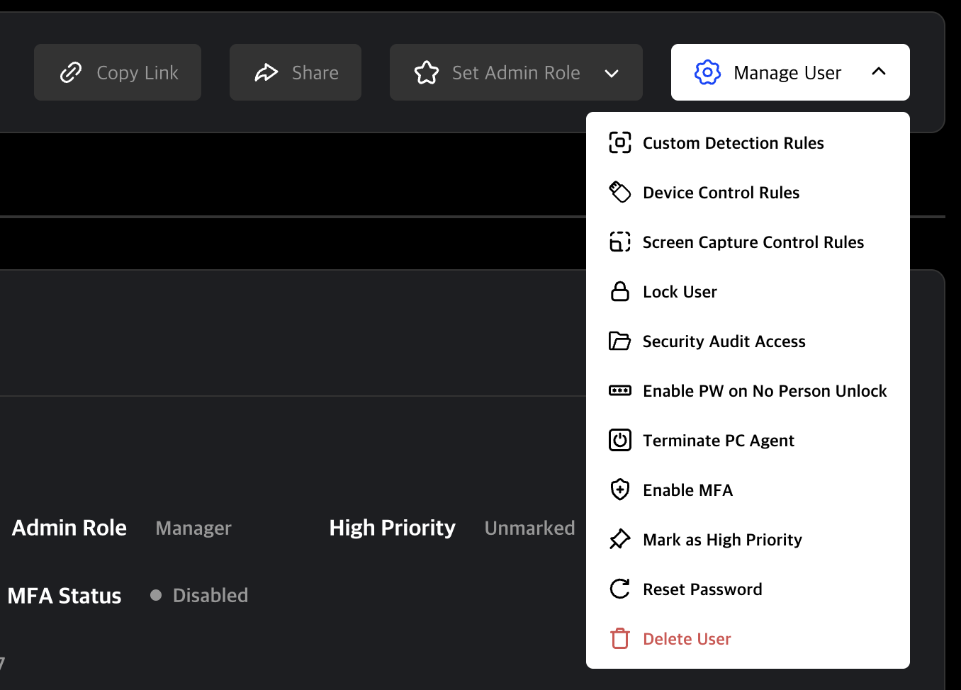This screenshot has height=690, width=961.
Task: Click the Copy Link button
Action: point(118,72)
